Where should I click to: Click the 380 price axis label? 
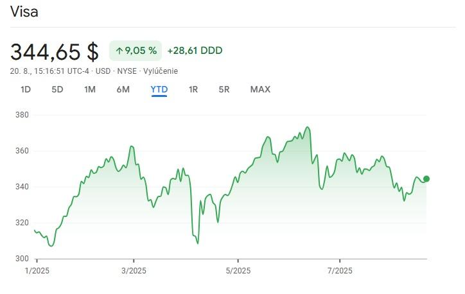pos(22,116)
